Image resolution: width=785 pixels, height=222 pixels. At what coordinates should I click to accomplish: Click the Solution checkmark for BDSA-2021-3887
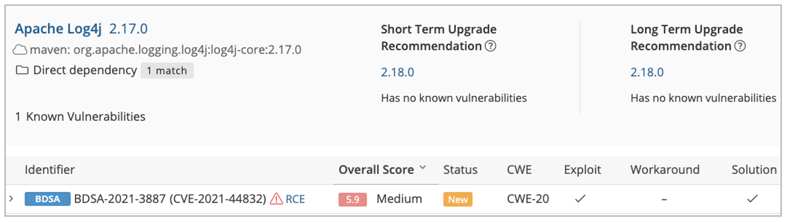click(x=752, y=199)
